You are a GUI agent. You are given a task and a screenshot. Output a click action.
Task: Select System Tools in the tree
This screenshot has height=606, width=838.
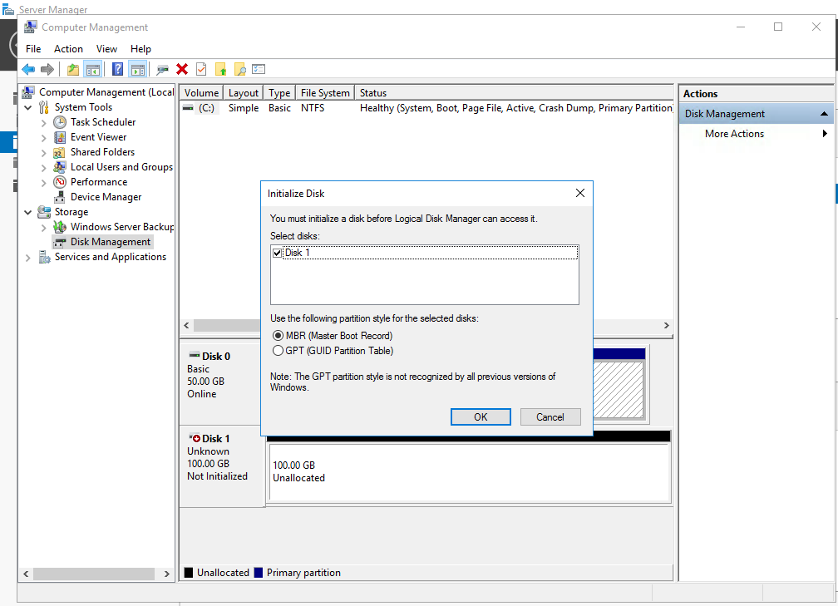[83, 107]
